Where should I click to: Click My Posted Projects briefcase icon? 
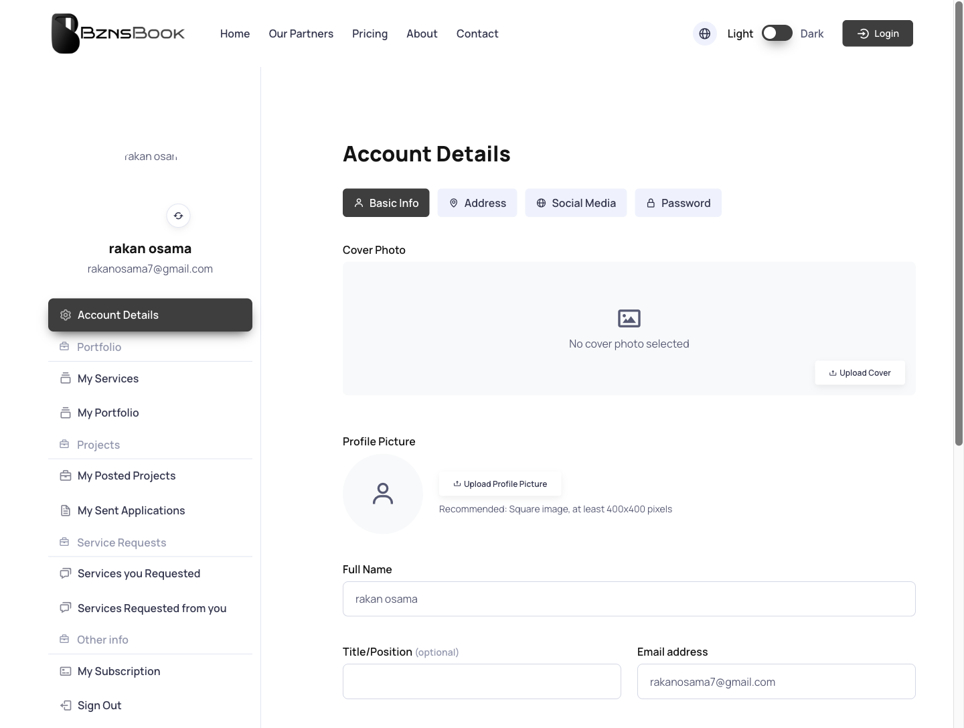click(x=66, y=476)
